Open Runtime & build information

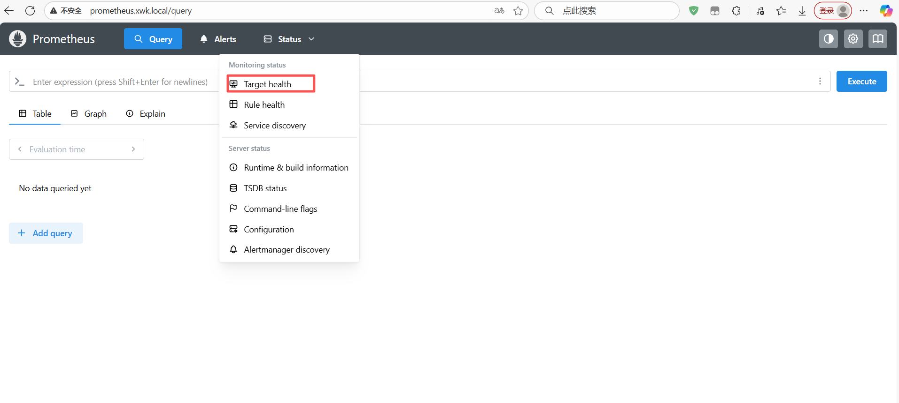click(289, 167)
